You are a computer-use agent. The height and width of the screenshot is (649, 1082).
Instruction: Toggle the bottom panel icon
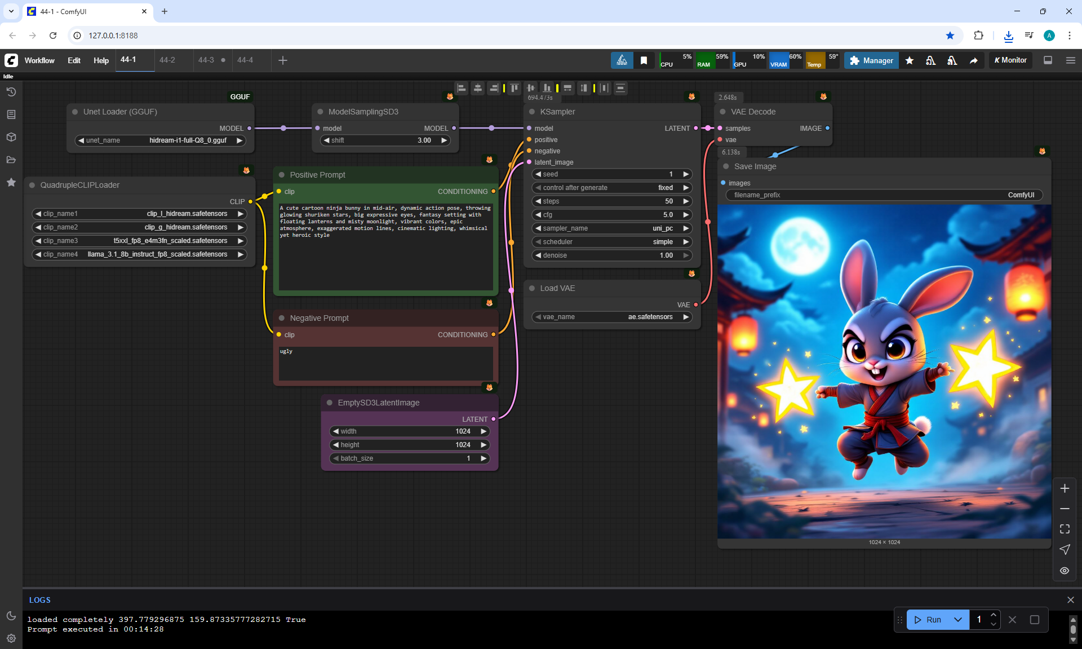[x=1048, y=60]
